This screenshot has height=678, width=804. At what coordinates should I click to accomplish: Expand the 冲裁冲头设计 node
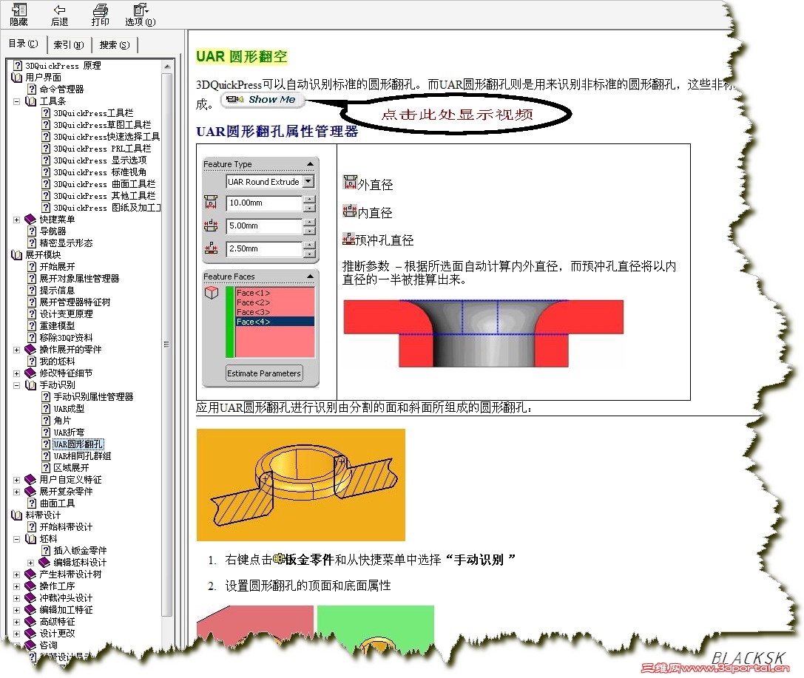pos(16,599)
